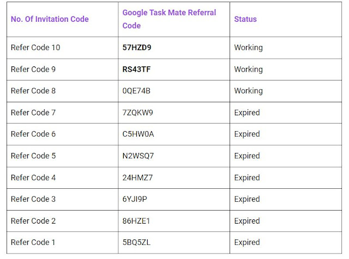Viewport: 349px width, 259px height.
Task: Click the Status column header
Action: 245,20
